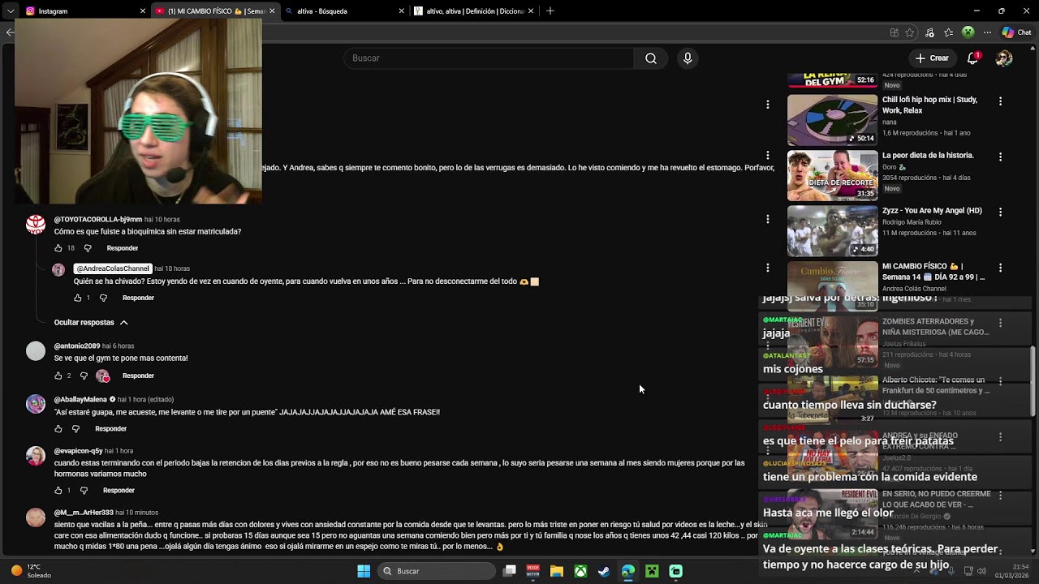Open options for Alberto Chicote video
Viewport: 1039px width, 584px height.
pyautogui.click(x=1000, y=381)
